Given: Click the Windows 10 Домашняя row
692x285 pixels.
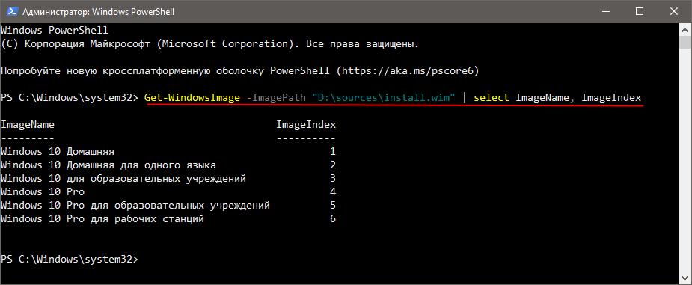Looking at the screenshot, I should pyautogui.click(x=168, y=152).
